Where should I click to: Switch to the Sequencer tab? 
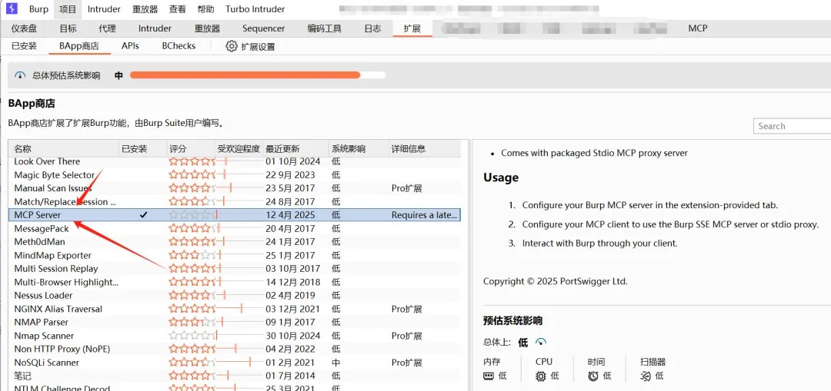(x=263, y=28)
